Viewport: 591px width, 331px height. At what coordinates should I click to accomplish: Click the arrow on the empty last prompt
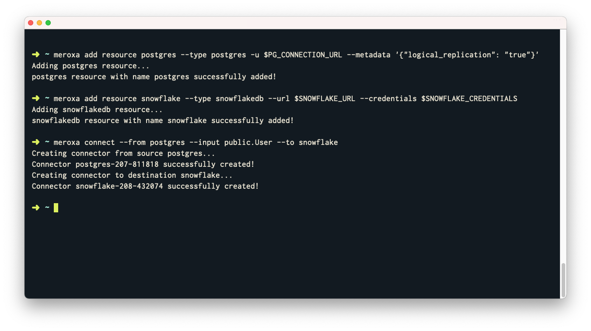(x=36, y=208)
